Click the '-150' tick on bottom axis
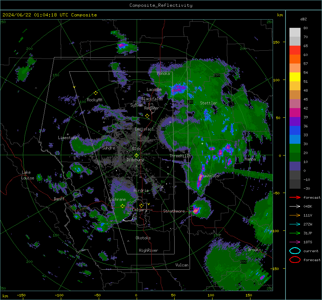This screenshot has width=322, height=300. click(x=21, y=295)
